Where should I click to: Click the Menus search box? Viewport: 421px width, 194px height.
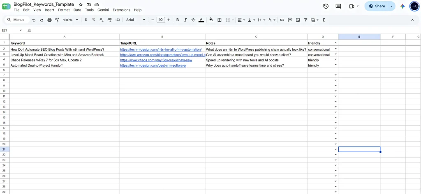[17, 20]
